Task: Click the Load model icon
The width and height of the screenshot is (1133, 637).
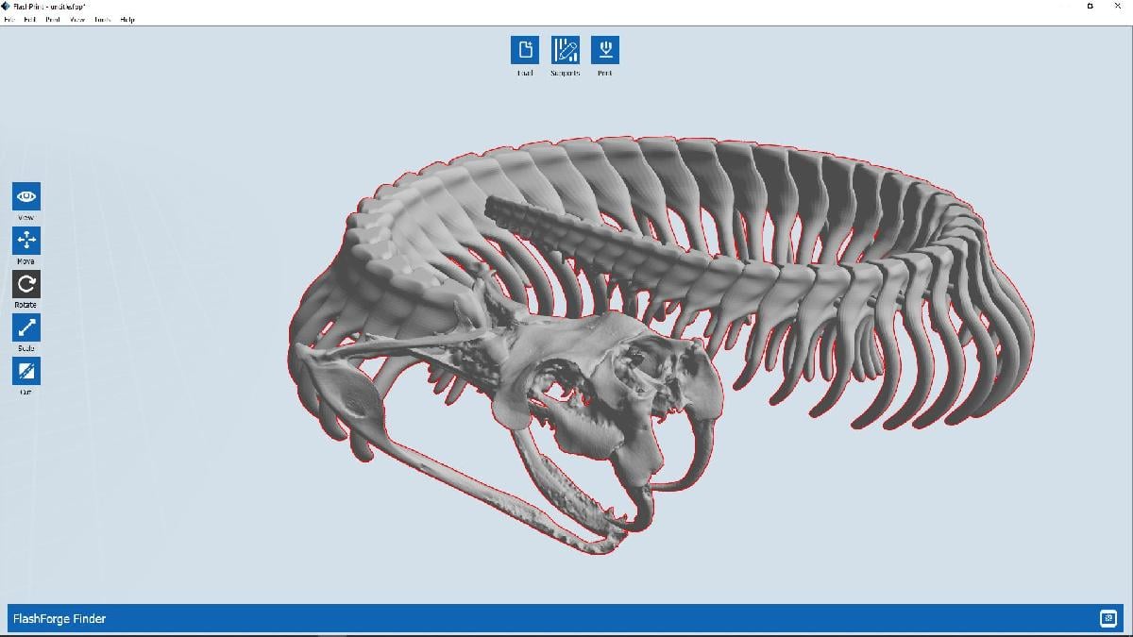Action: point(525,50)
